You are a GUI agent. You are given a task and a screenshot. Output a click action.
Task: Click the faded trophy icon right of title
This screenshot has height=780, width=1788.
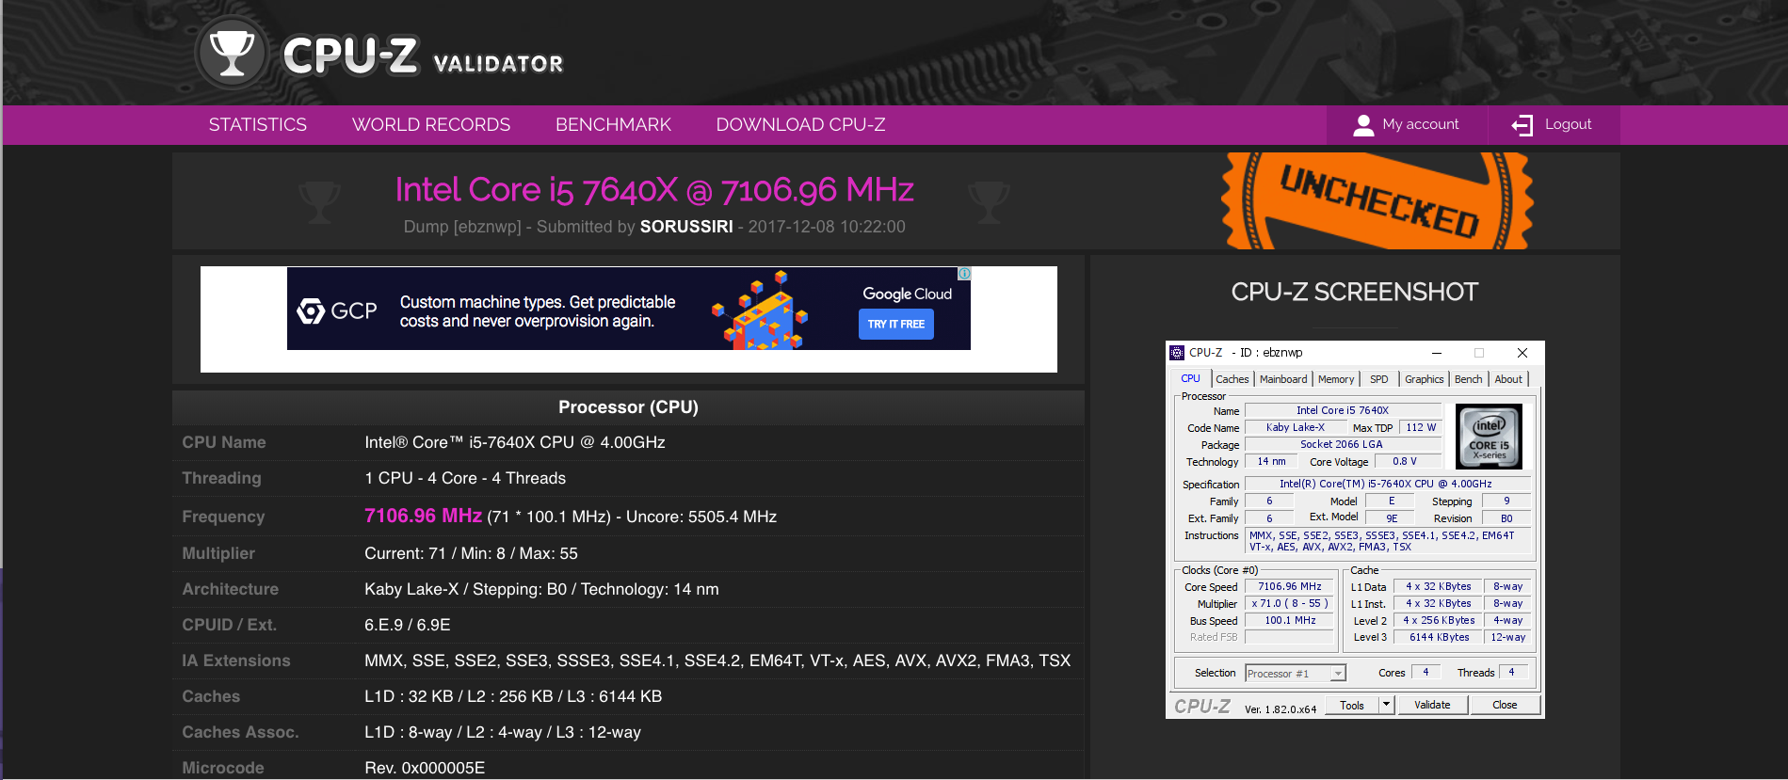point(989,201)
